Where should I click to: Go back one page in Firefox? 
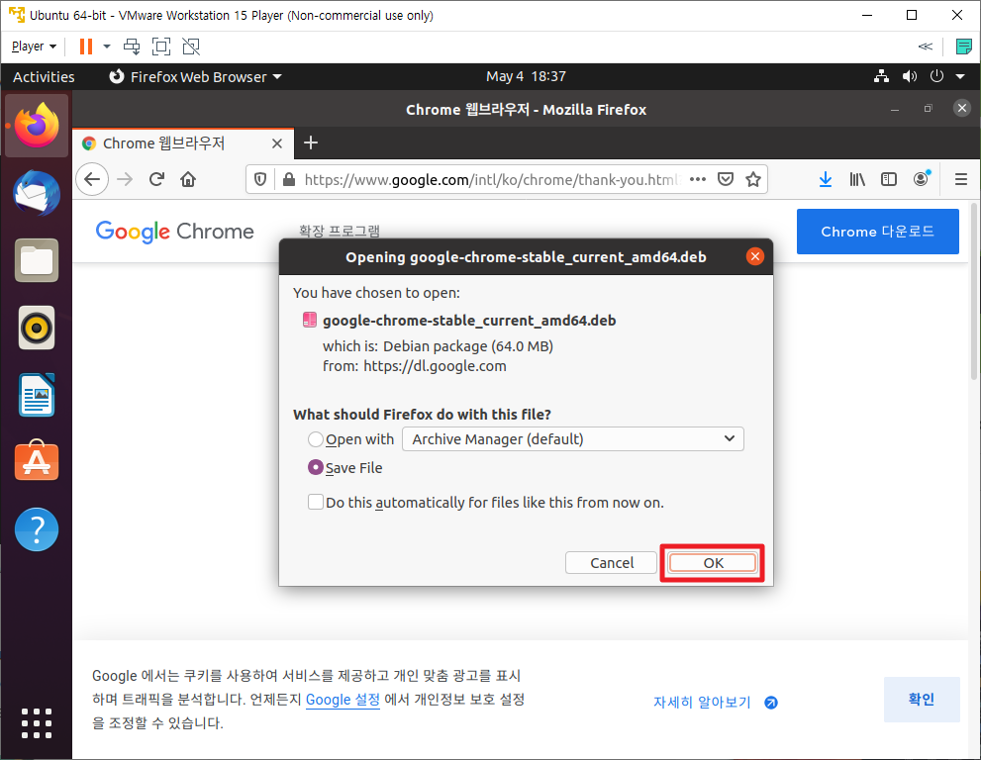tap(92, 179)
